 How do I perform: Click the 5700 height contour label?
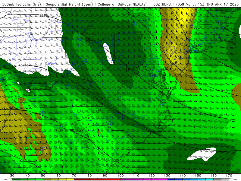25,65
